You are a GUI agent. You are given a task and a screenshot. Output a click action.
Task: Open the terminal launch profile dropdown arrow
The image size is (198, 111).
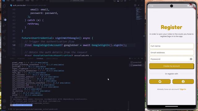tap(132, 58)
